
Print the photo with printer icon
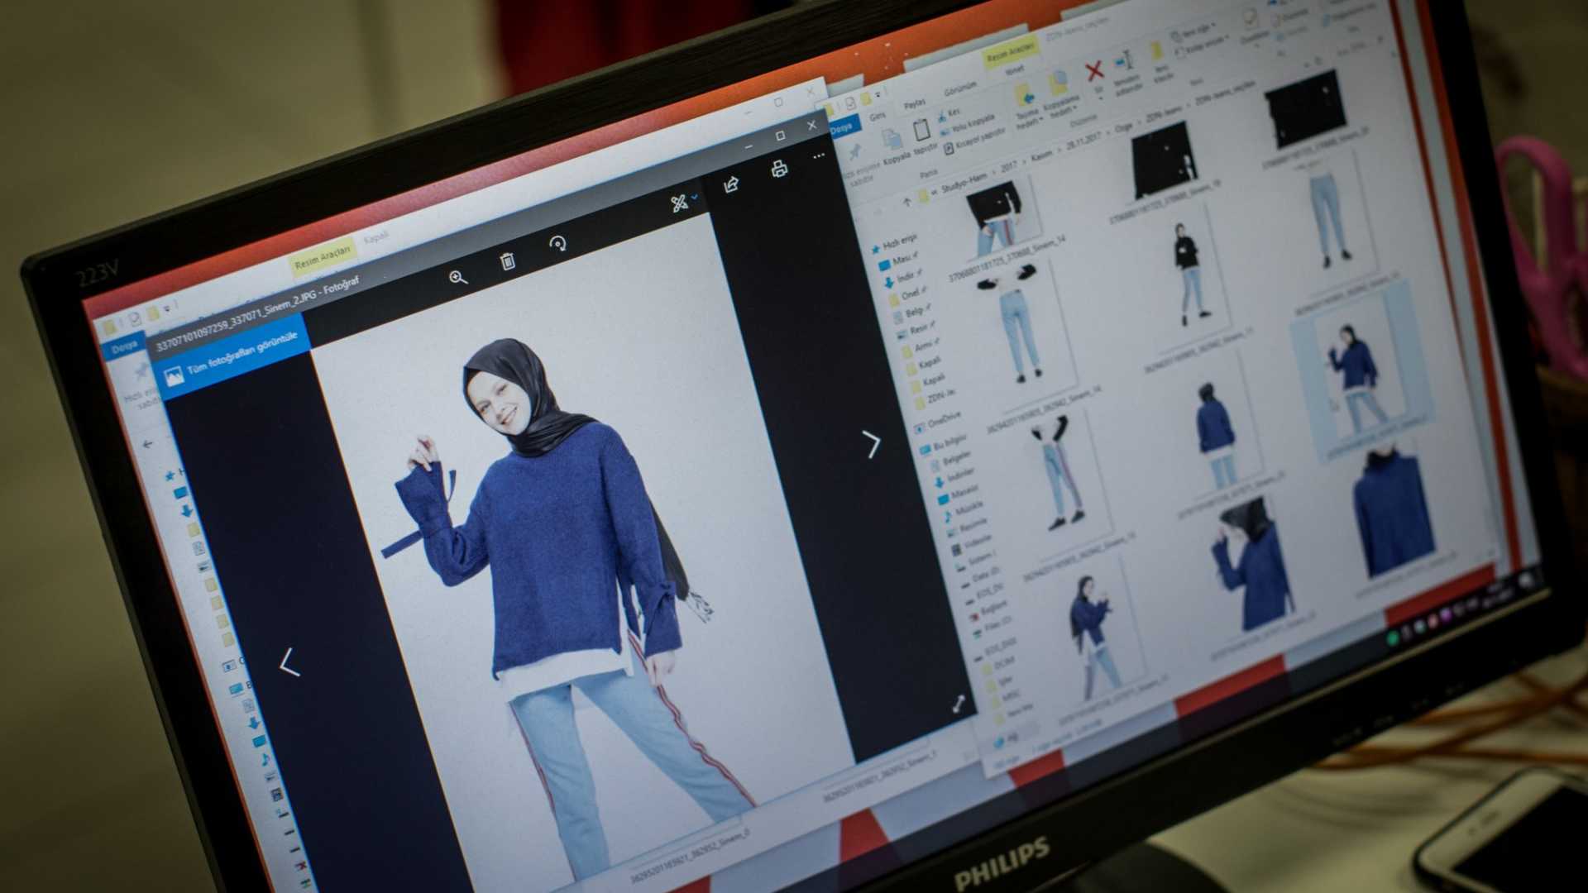[779, 170]
